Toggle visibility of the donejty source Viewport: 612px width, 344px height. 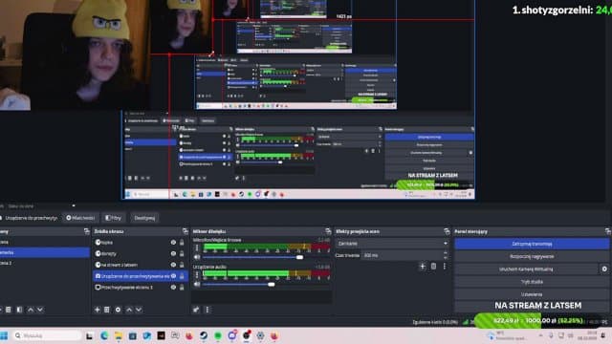[173, 253]
